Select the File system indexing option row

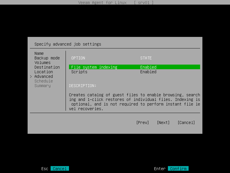coord(134,67)
